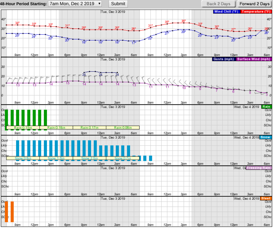Click the Back 2 Days button

(x=218, y=4)
